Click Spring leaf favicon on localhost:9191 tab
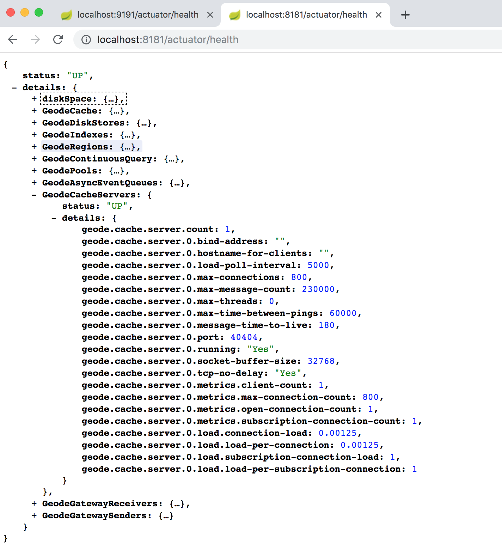 (66, 15)
